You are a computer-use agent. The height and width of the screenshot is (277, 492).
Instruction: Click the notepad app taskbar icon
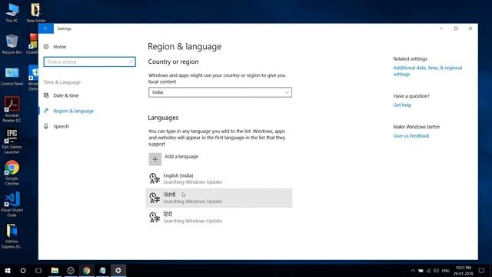pos(102,270)
